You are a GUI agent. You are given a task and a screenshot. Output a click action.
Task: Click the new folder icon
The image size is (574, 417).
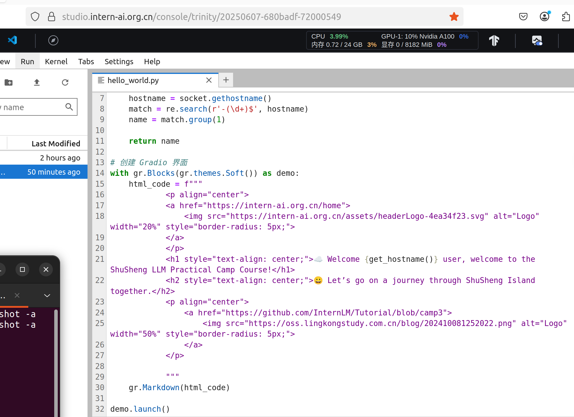tap(9, 82)
